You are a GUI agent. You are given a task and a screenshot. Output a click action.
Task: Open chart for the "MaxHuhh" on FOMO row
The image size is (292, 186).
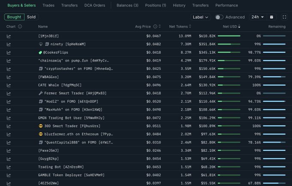(9, 110)
